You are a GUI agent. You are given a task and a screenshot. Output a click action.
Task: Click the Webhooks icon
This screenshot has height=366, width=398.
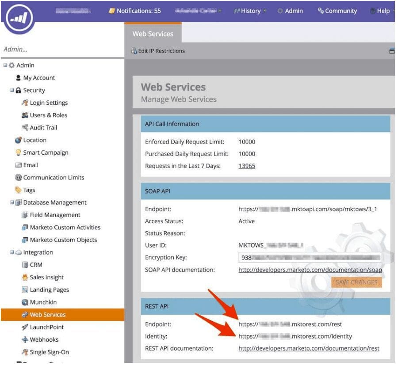pos(25,339)
